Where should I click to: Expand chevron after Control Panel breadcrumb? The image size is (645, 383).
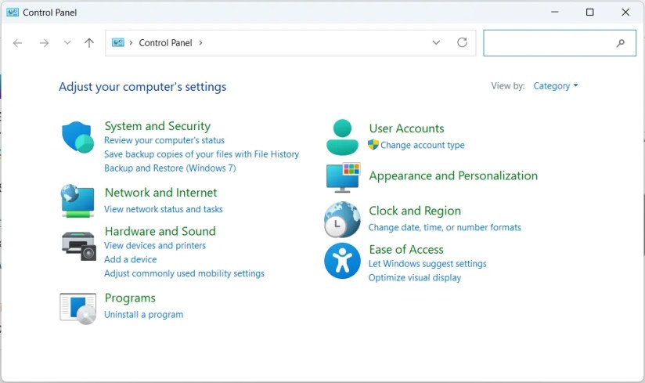pyautogui.click(x=200, y=43)
